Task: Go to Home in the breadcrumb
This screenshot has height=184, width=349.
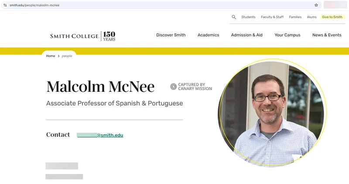Action: pos(51,56)
